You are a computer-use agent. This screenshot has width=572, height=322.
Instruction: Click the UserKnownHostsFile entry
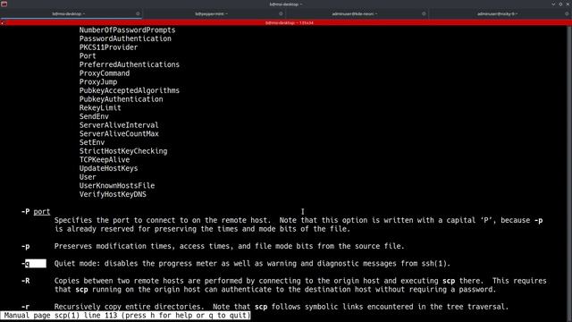point(117,186)
